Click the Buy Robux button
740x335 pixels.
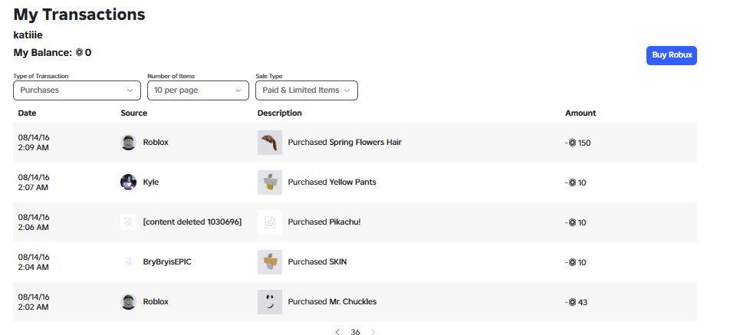point(672,55)
